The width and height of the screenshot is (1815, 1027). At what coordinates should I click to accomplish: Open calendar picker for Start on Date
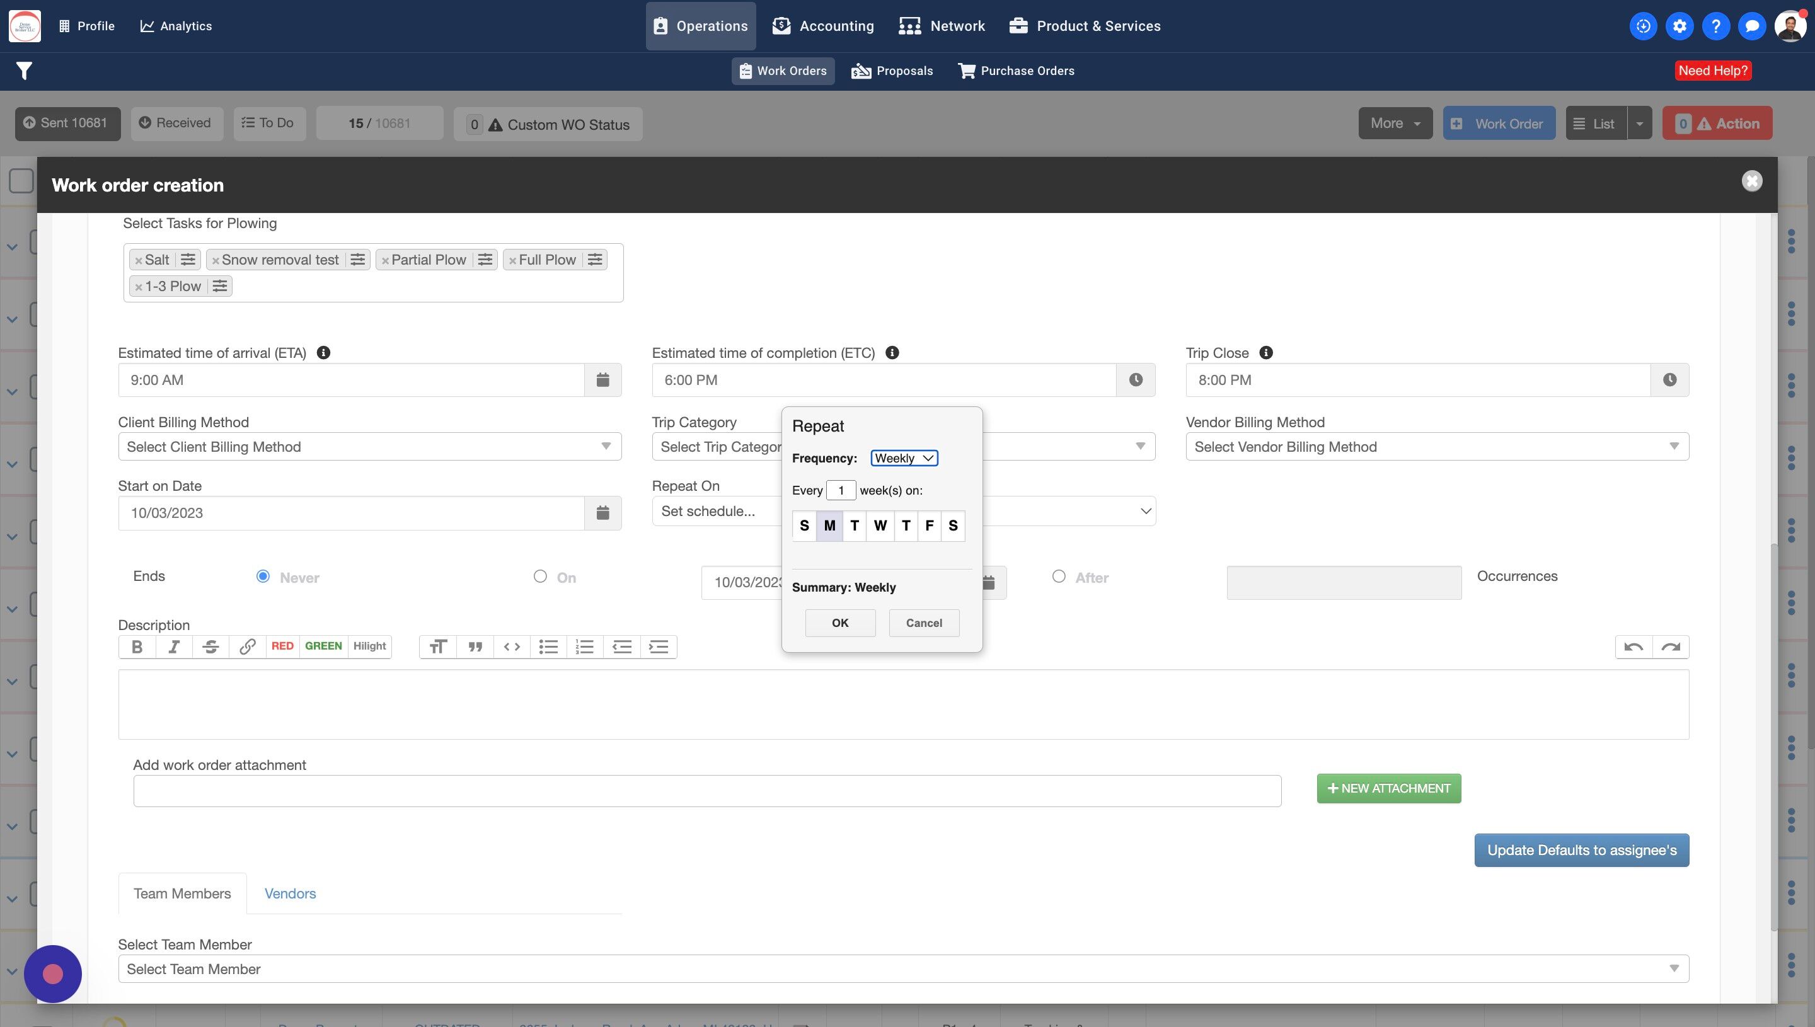coord(602,513)
